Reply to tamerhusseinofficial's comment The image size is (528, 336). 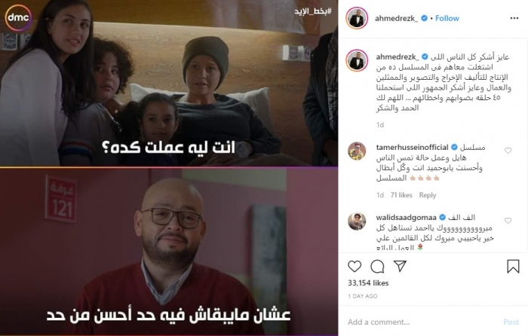(x=428, y=195)
